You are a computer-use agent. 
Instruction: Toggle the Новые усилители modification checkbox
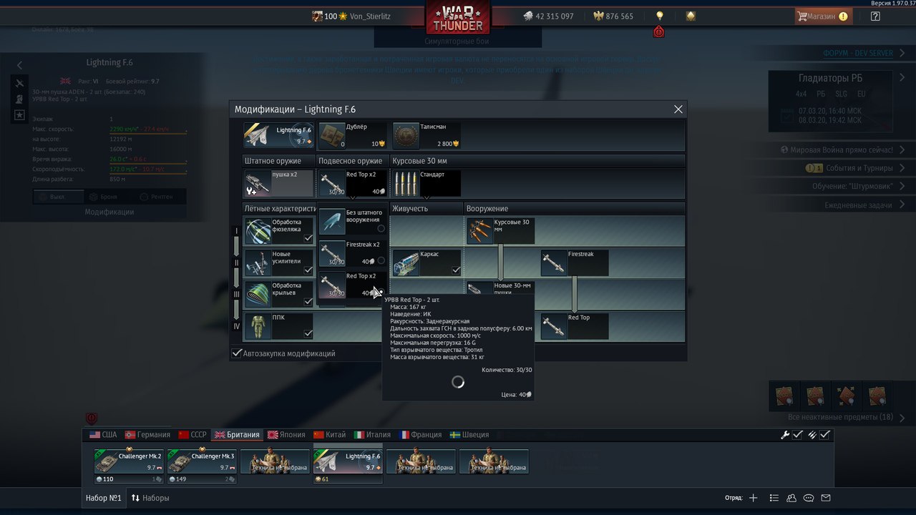coord(308,270)
